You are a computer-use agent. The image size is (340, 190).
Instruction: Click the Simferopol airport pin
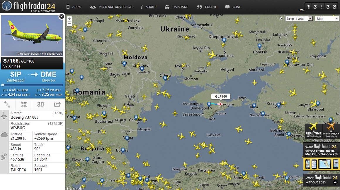point(209,104)
